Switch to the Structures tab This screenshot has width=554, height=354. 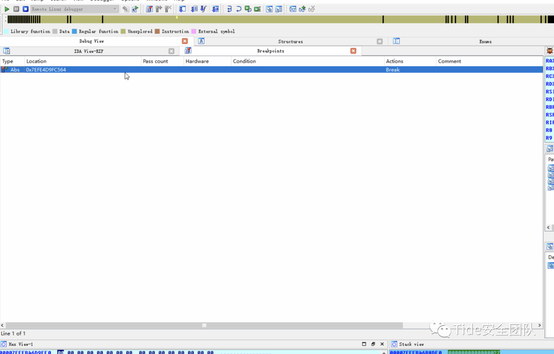[290, 42]
